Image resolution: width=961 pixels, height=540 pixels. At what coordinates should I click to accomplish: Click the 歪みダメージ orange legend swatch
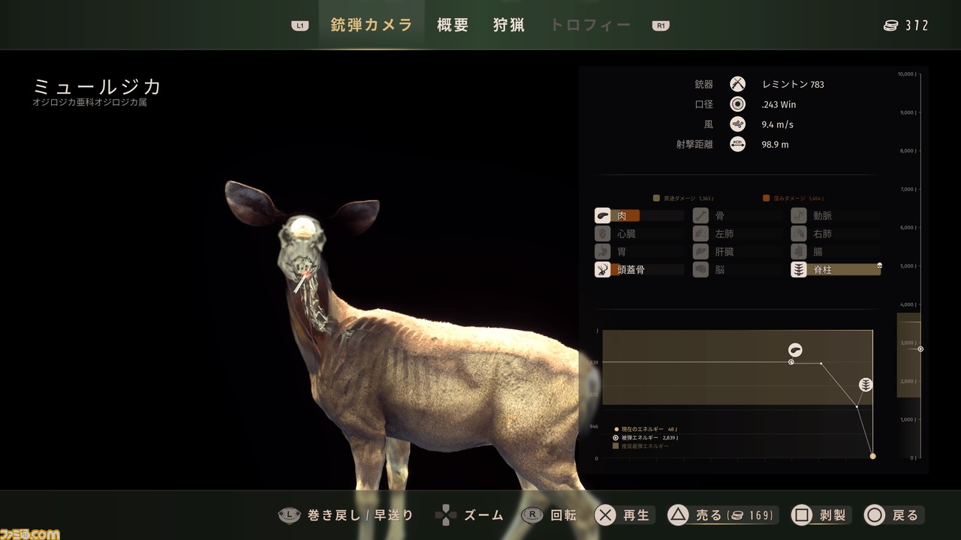tap(767, 199)
